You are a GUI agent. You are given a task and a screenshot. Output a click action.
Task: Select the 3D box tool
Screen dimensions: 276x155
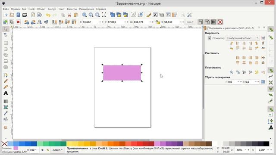point(6,61)
